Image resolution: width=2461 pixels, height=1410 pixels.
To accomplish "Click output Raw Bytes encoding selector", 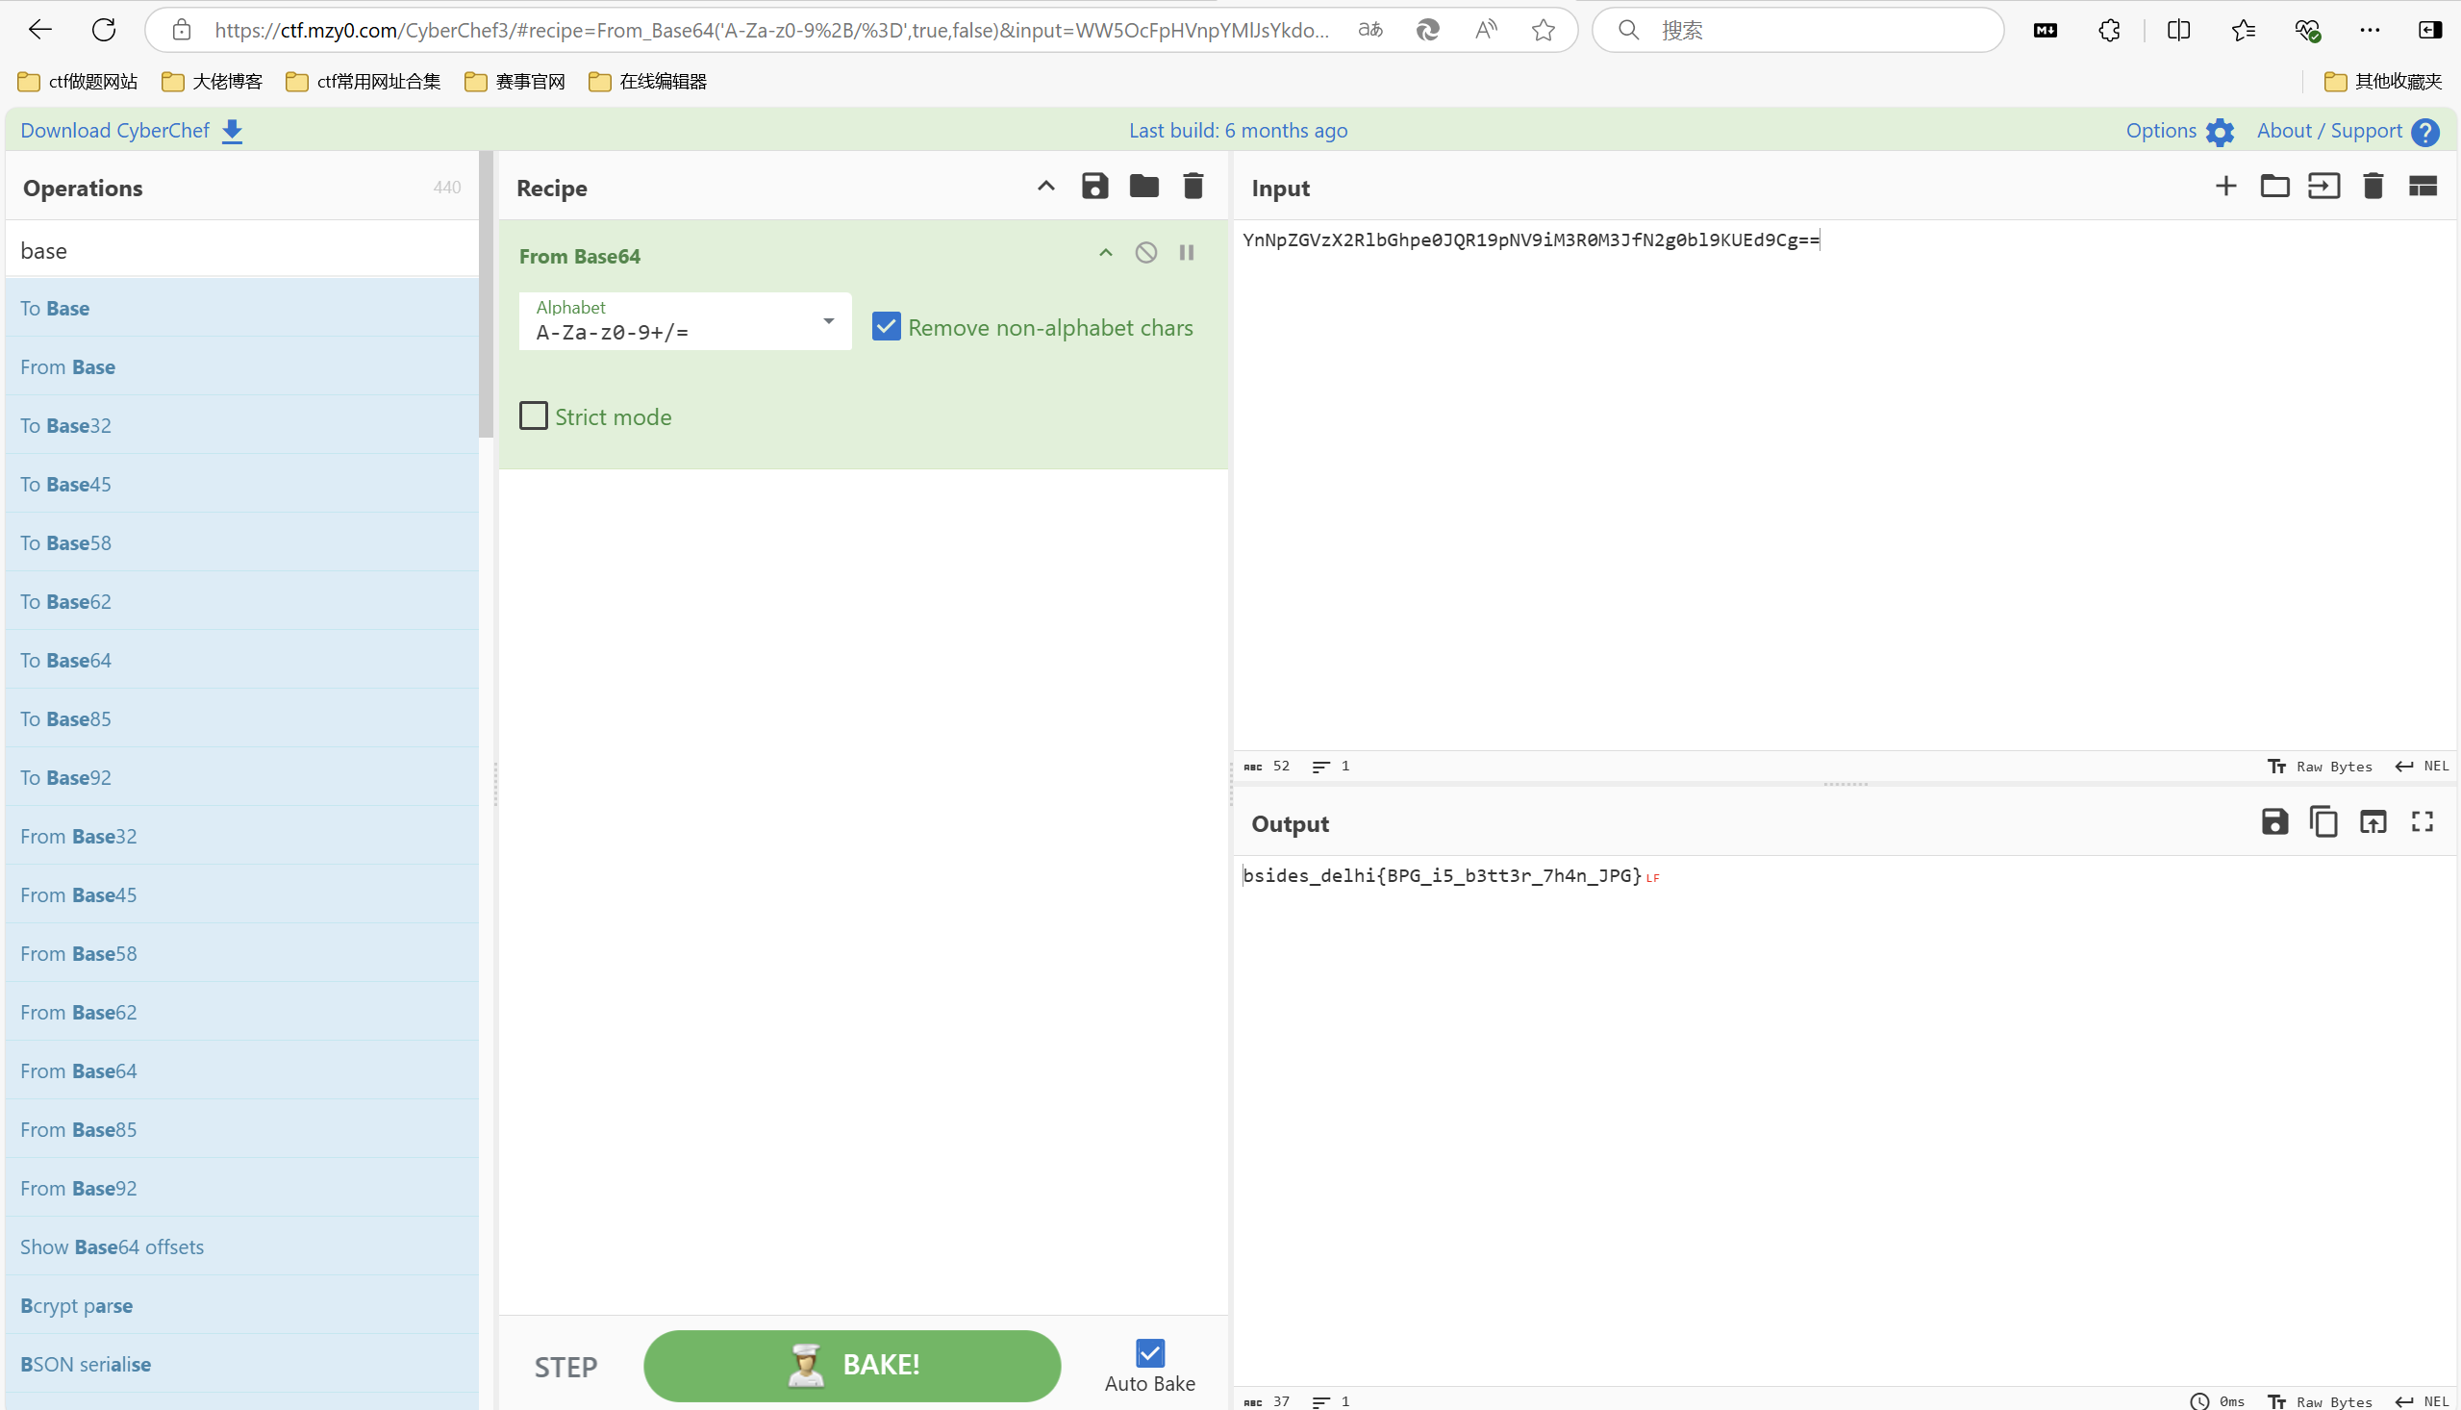I will pos(2321,1401).
